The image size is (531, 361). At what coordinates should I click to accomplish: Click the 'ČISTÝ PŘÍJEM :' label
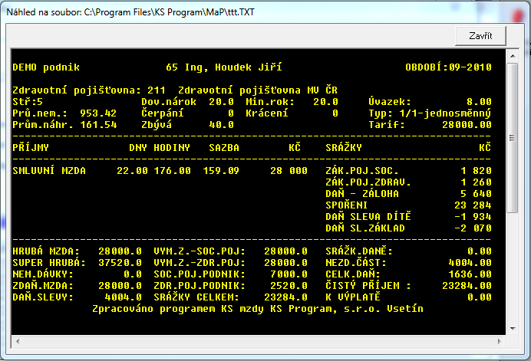point(368,285)
